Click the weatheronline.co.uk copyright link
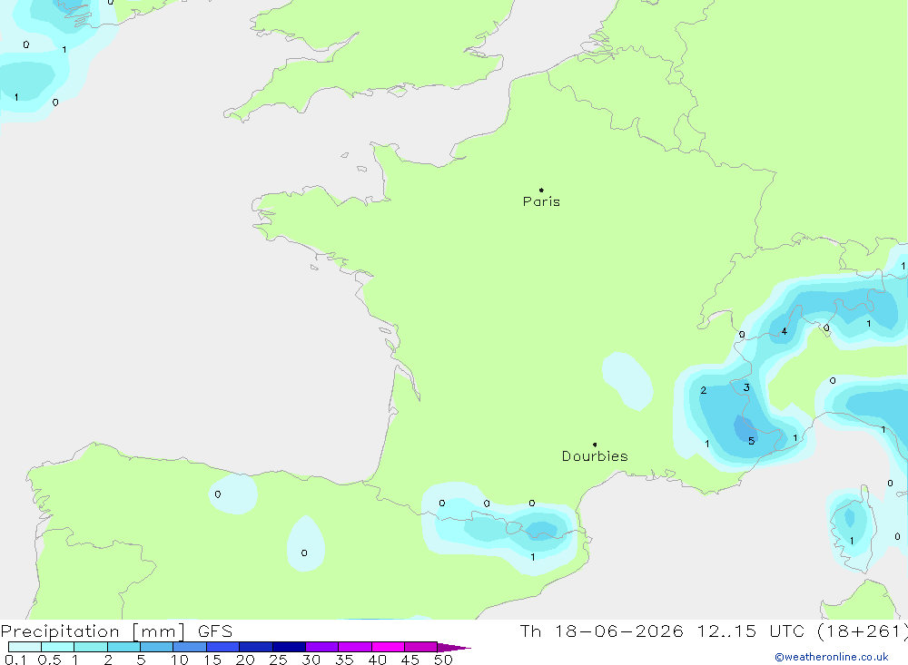This screenshot has width=908, height=665. coord(832,657)
